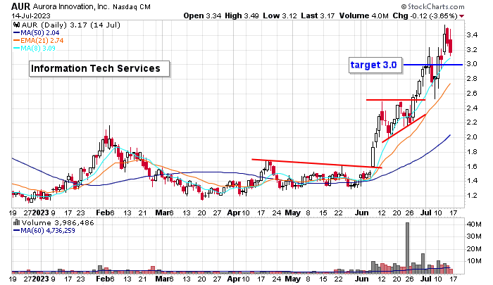
Task: Click the 14-Jul-2023 date label
Action: 31,15
